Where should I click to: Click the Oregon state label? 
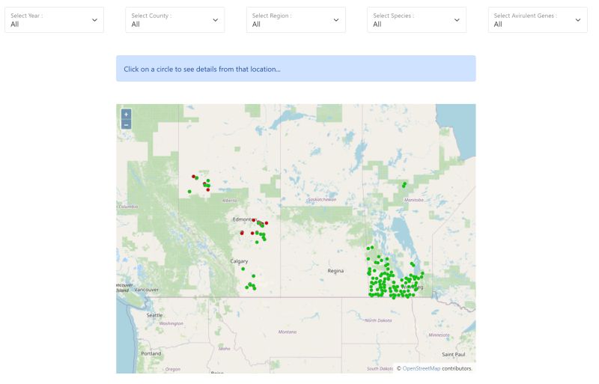pyautogui.click(x=173, y=369)
